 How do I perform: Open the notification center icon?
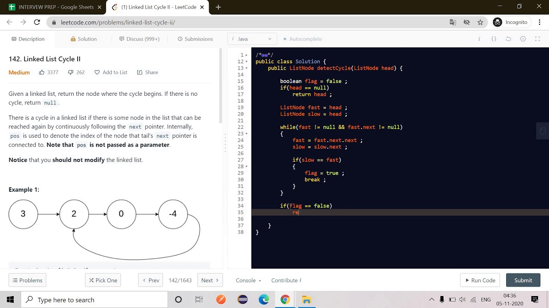[x=535, y=299]
